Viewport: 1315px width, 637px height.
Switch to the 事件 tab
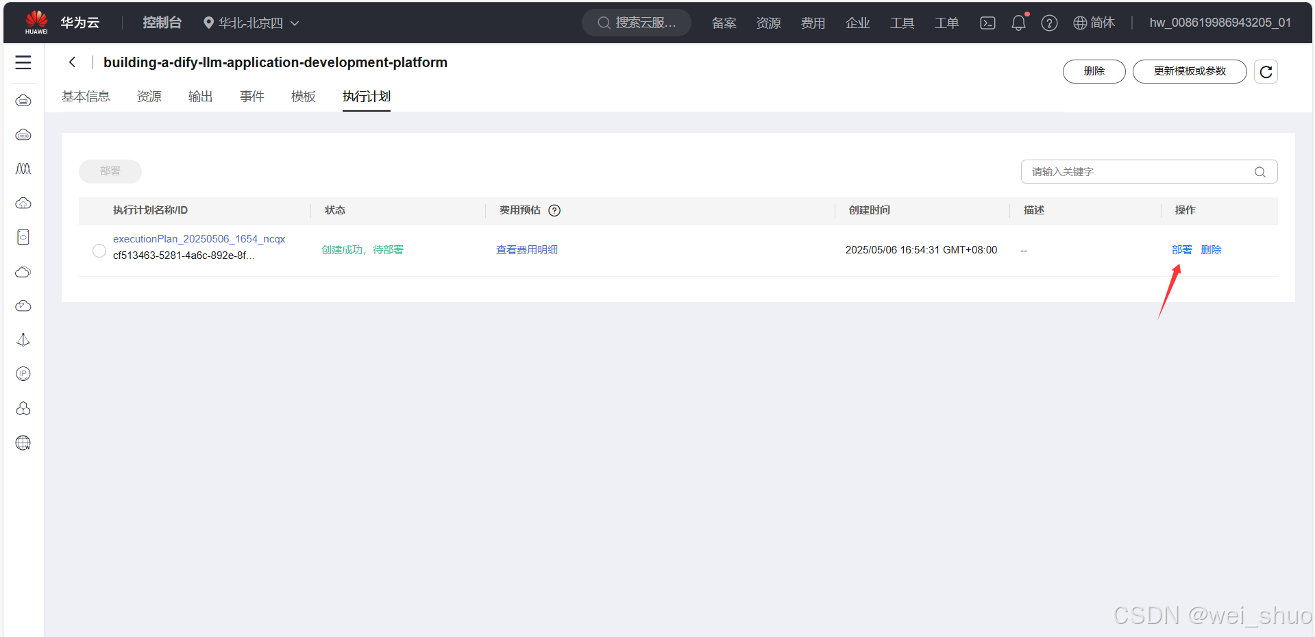tap(251, 97)
